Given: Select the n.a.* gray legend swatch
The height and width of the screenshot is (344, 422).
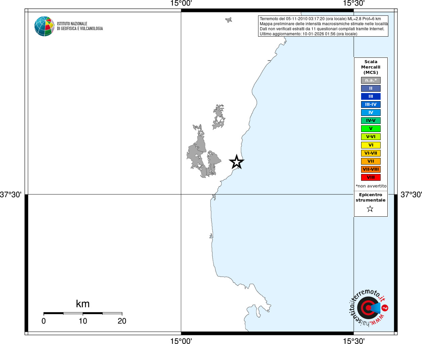Looking at the screenshot, I should [371, 80].
